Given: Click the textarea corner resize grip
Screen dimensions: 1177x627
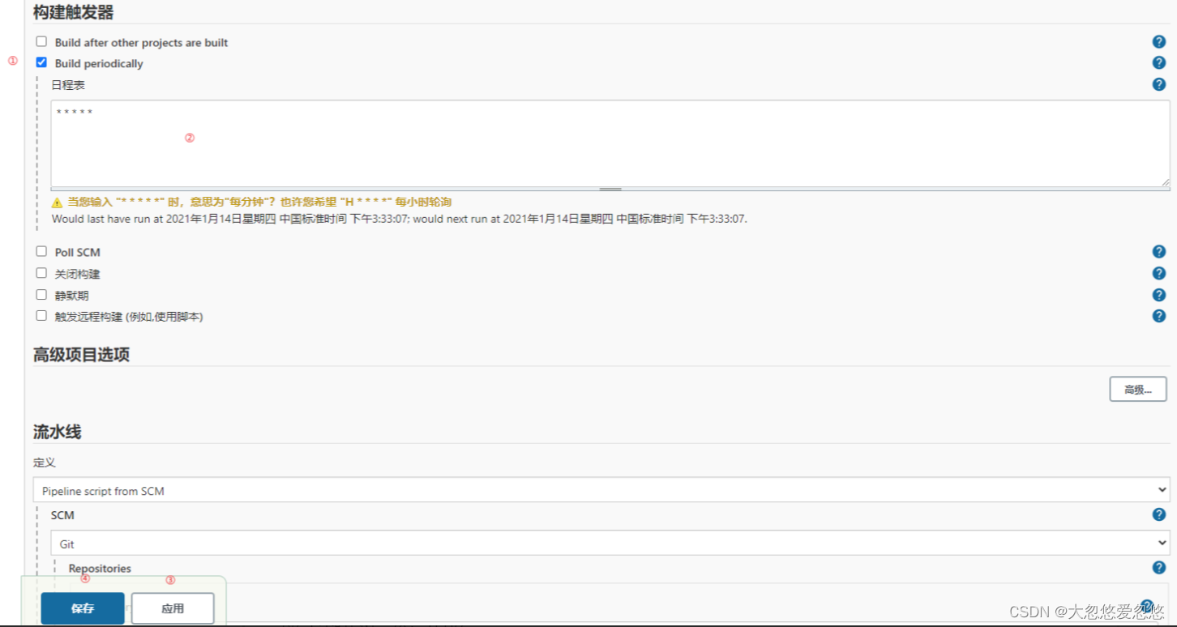Looking at the screenshot, I should (x=1165, y=182).
